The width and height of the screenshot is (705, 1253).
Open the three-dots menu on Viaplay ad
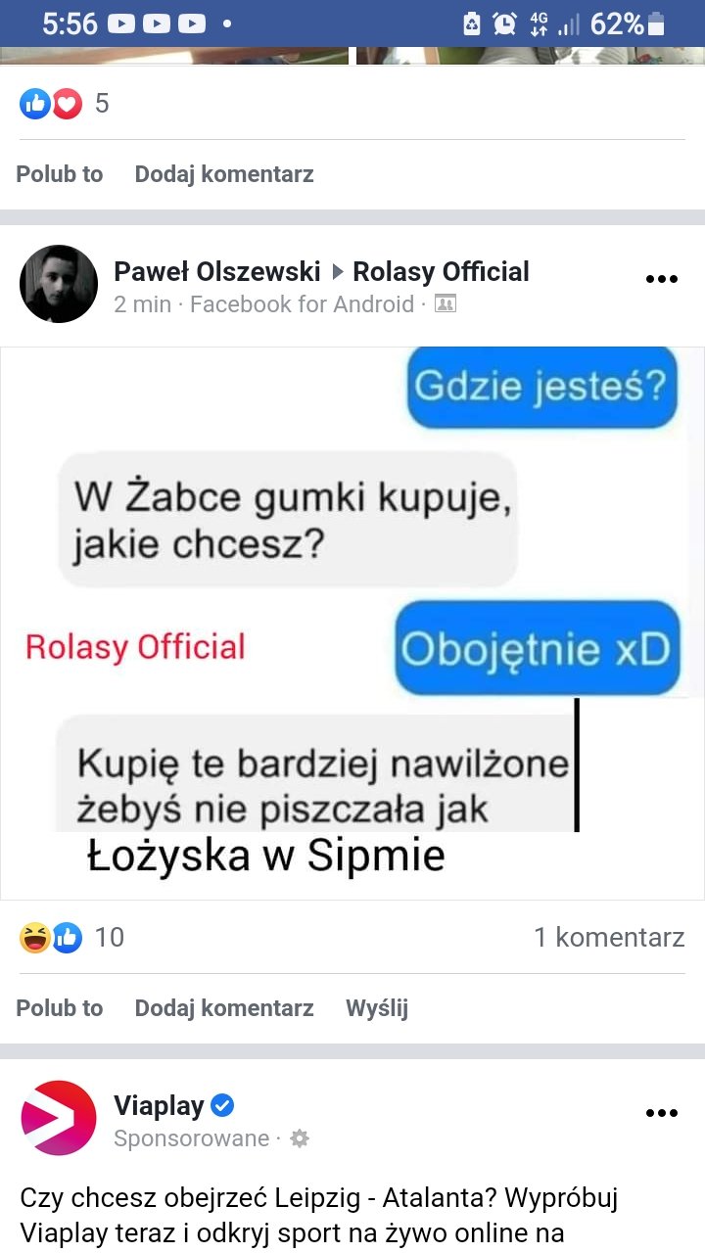coord(662,1113)
